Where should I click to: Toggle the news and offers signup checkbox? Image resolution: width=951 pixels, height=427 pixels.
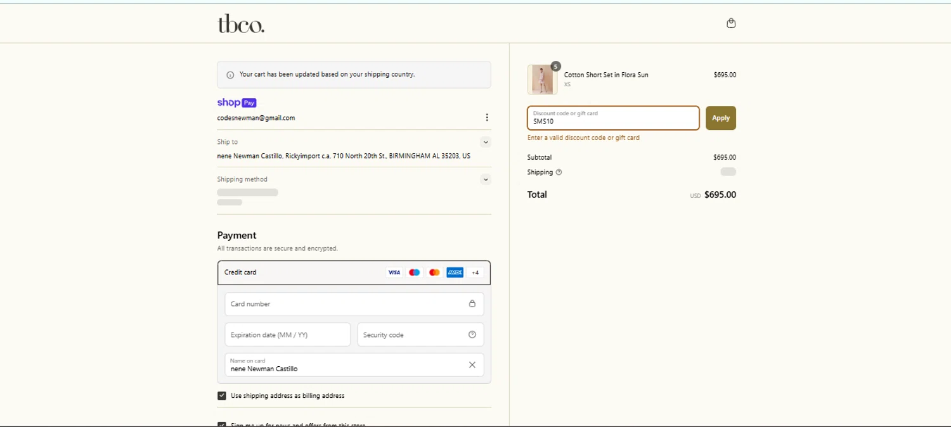point(222,424)
